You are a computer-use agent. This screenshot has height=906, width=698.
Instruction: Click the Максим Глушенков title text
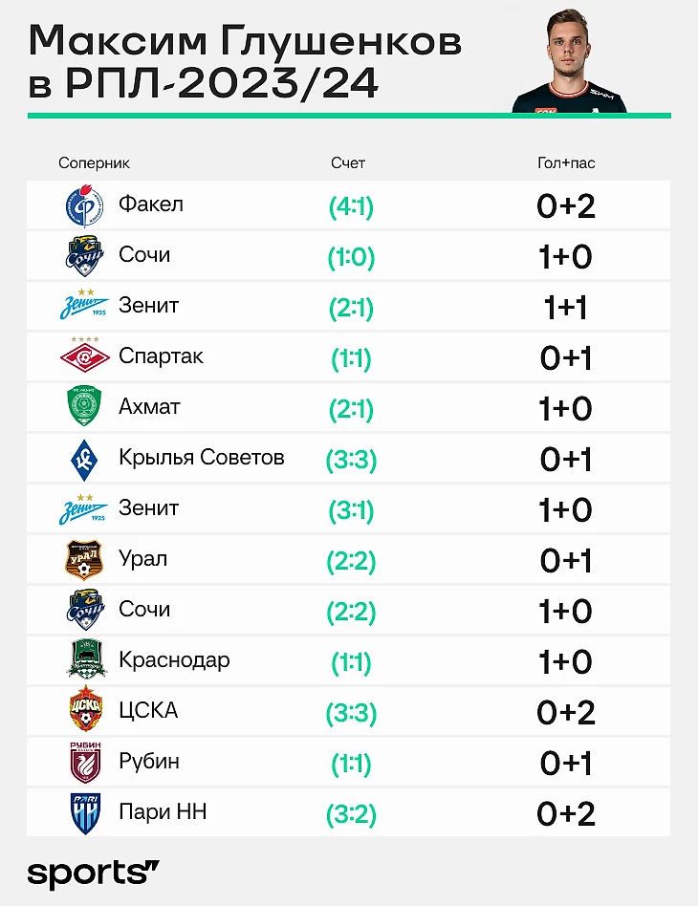click(x=246, y=41)
